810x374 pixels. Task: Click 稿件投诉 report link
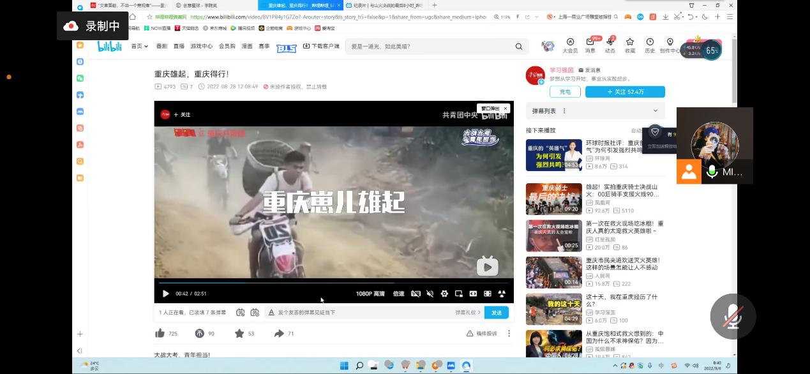pyautogui.click(x=482, y=333)
